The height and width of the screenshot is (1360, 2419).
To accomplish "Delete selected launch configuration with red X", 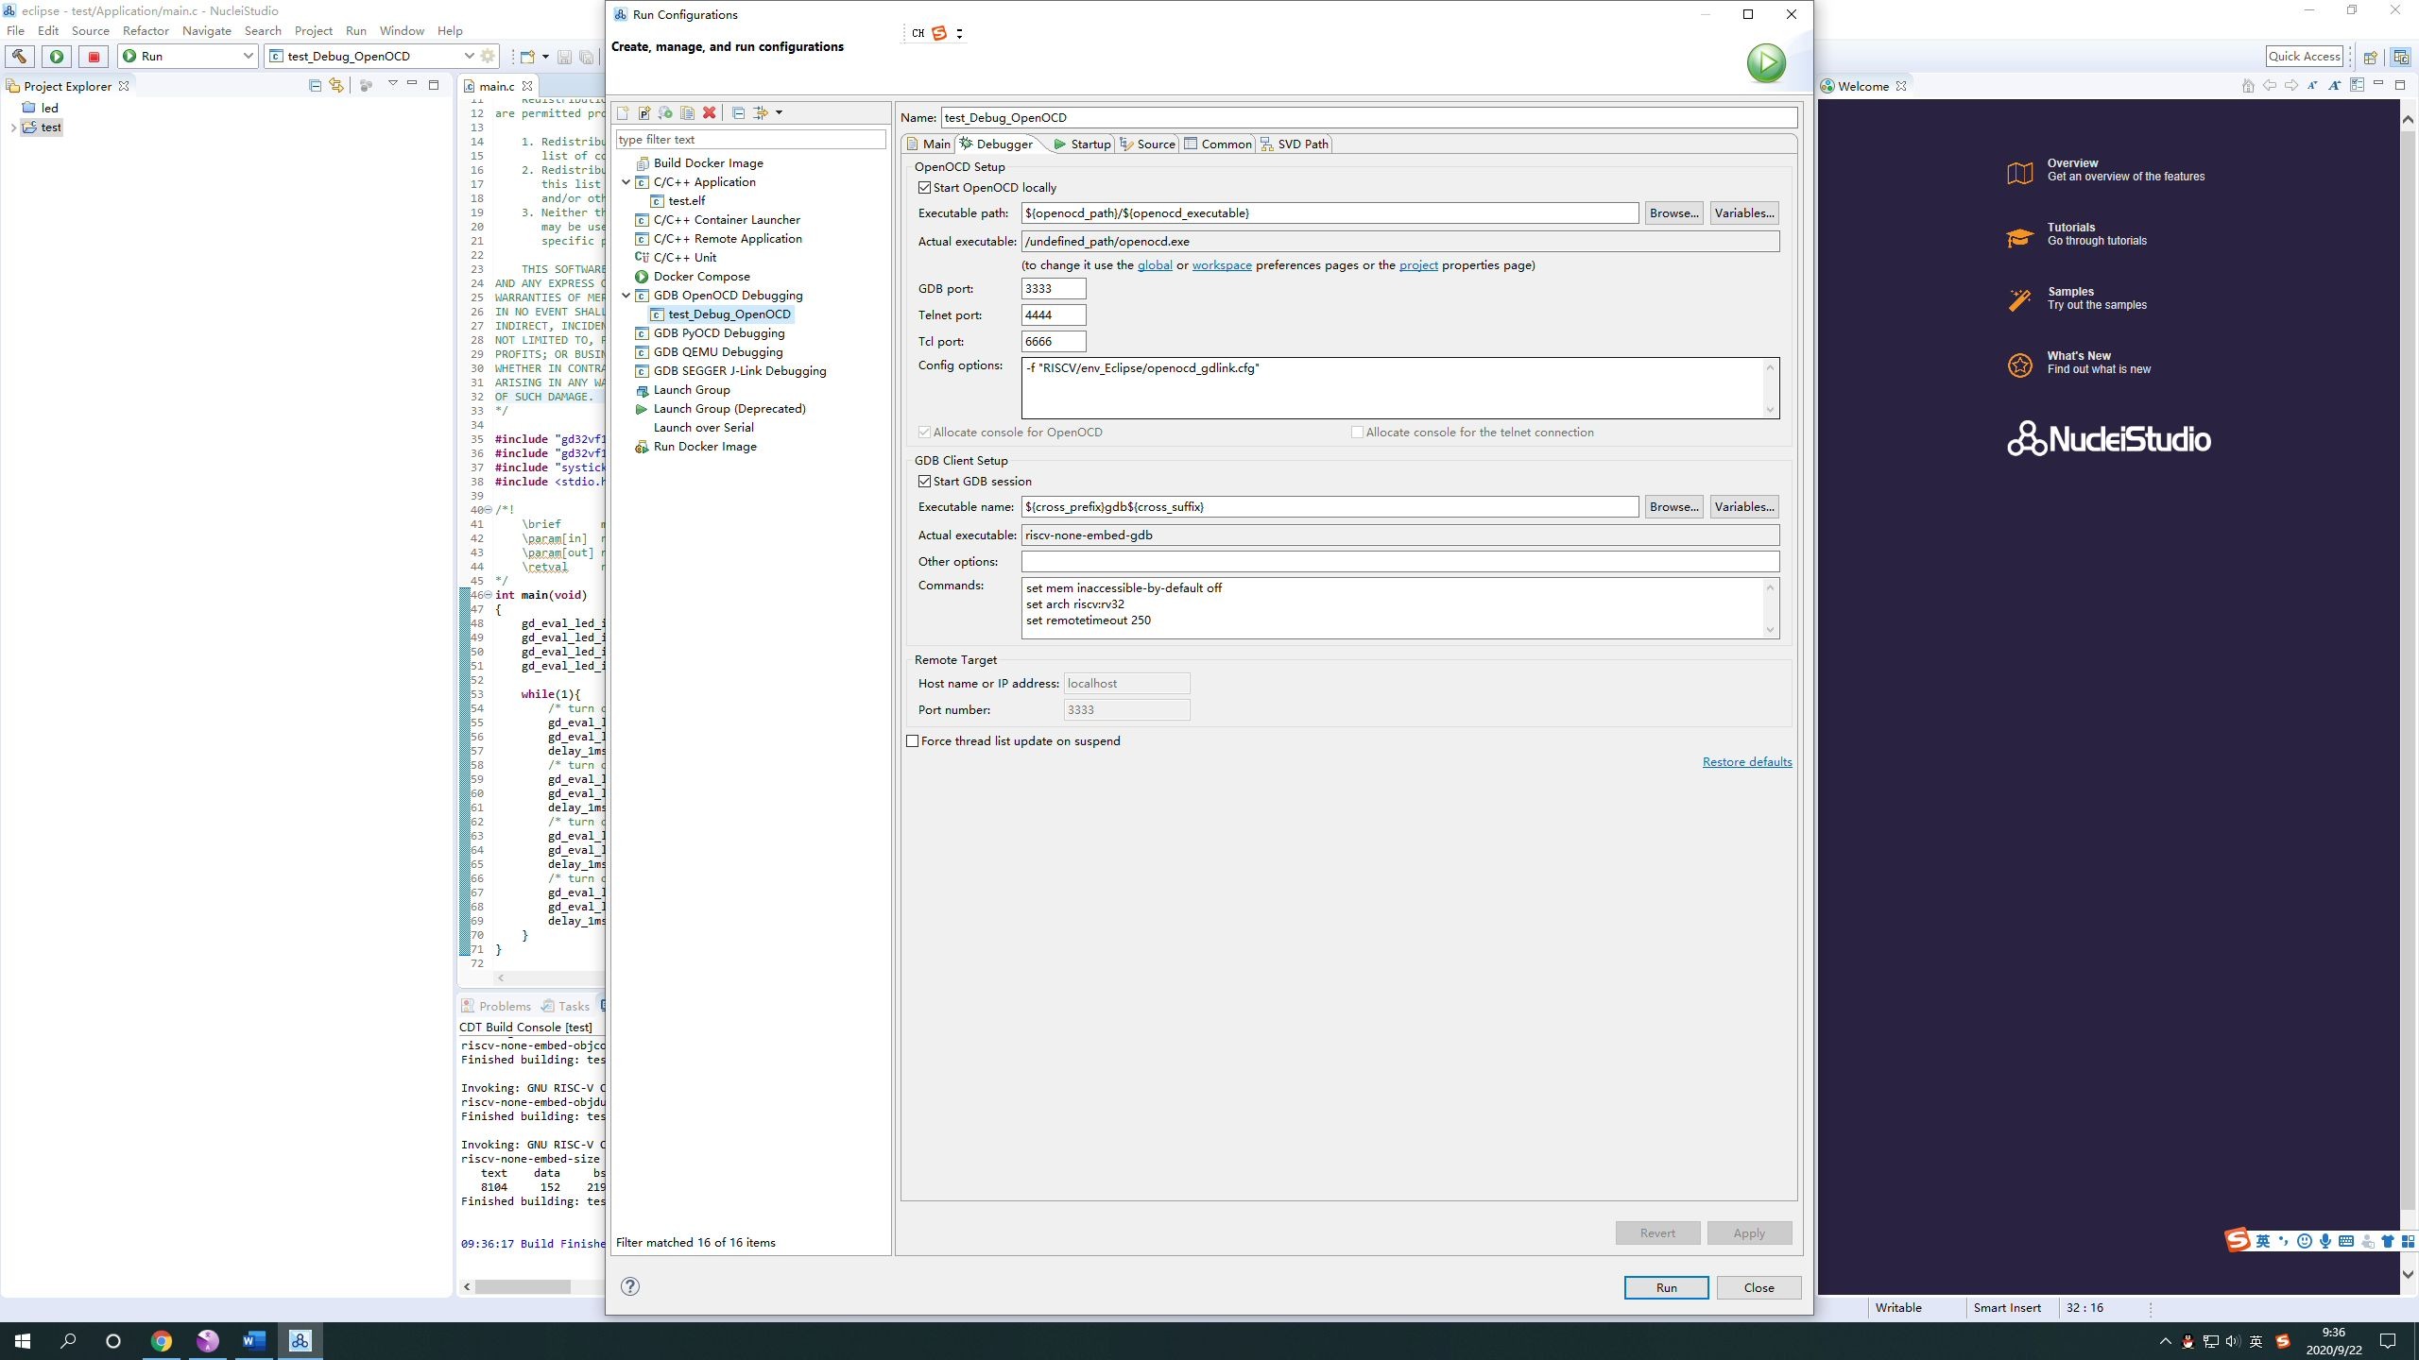I will [x=709, y=113].
